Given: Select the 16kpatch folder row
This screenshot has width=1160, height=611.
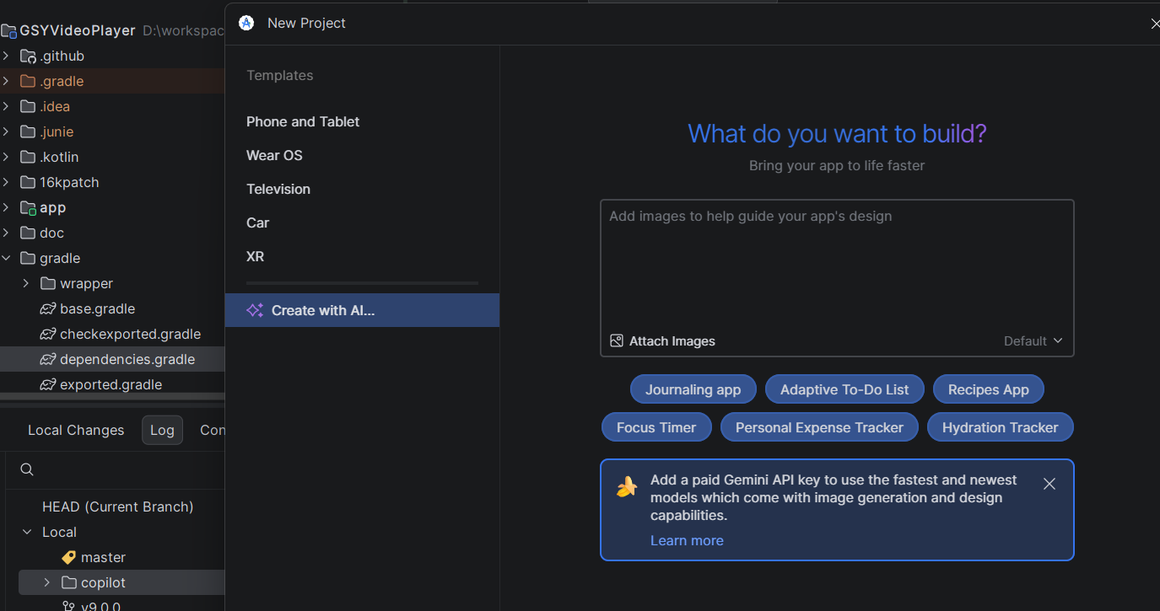Looking at the screenshot, I should 112,182.
